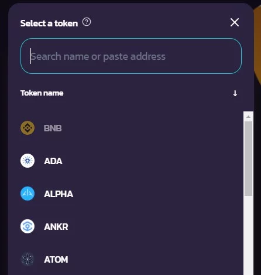Viewport: 261px width, 275px height.
Task: Click the Token name column header
Action: (42, 93)
